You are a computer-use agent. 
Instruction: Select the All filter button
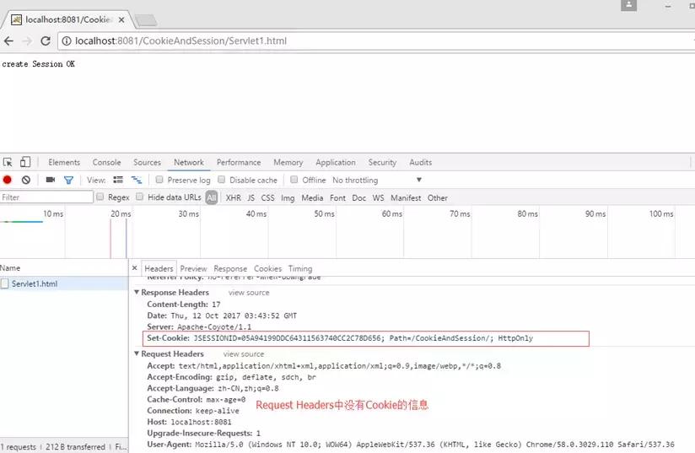tap(212, 197)
